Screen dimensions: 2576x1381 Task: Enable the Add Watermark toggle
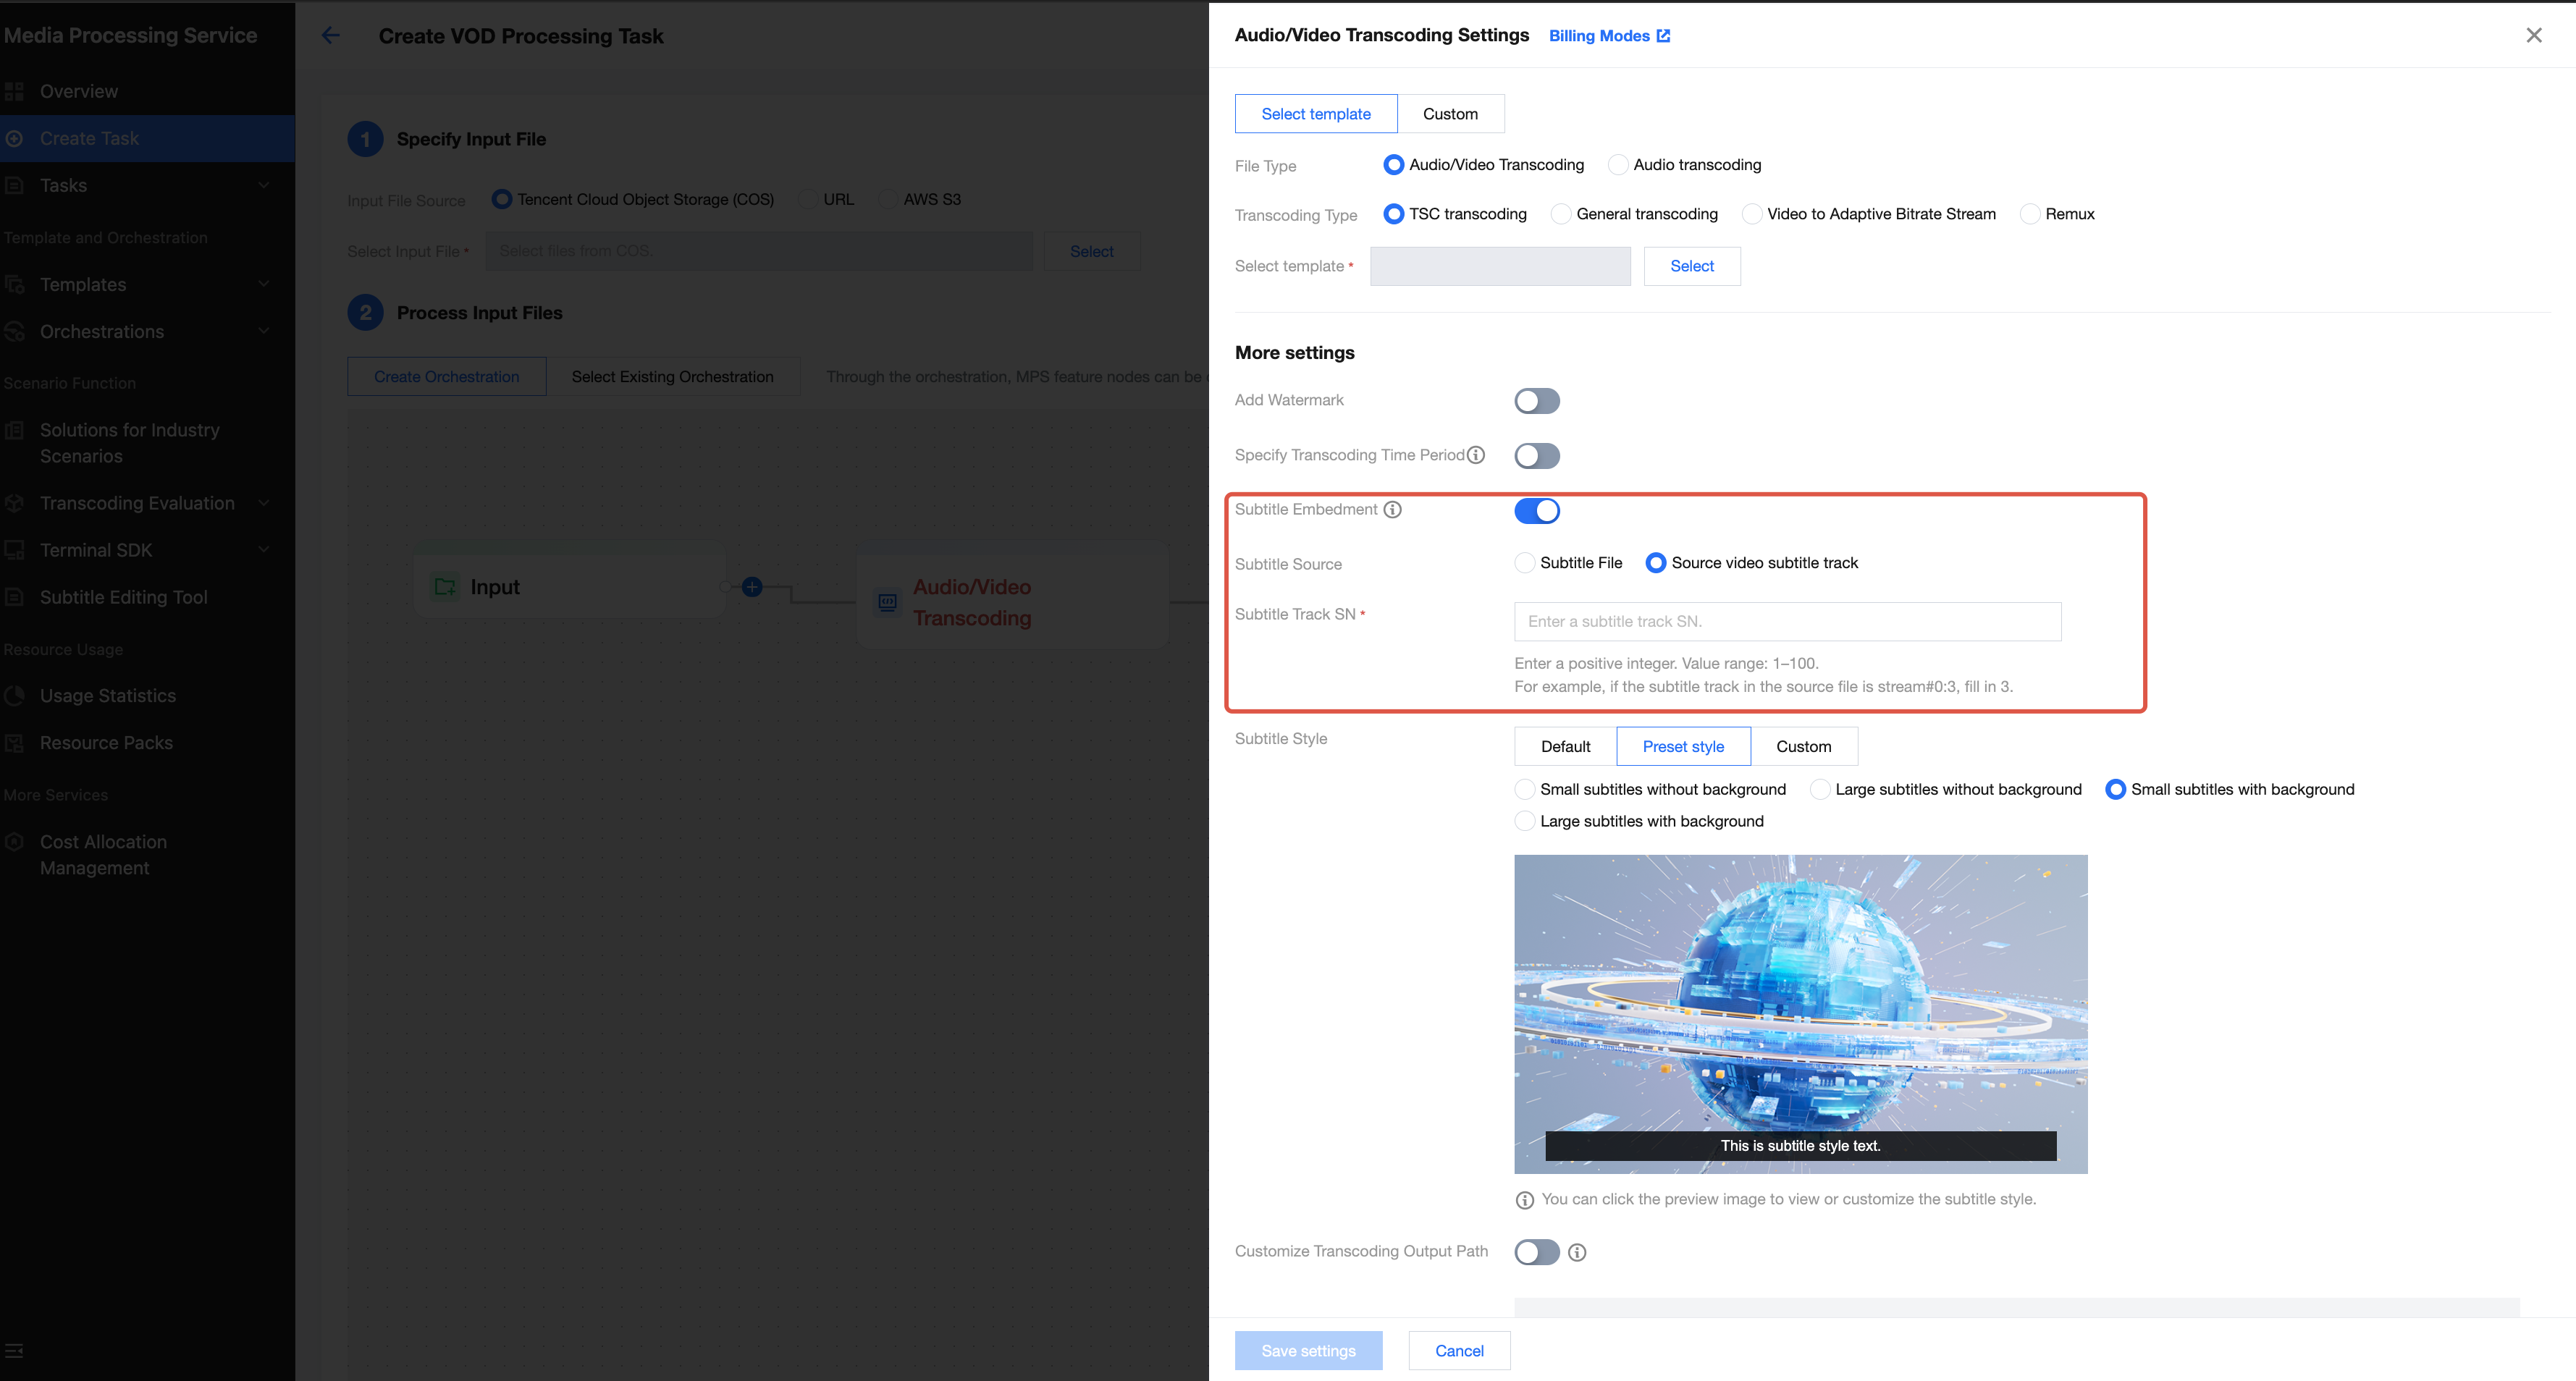pos(1536,401)
